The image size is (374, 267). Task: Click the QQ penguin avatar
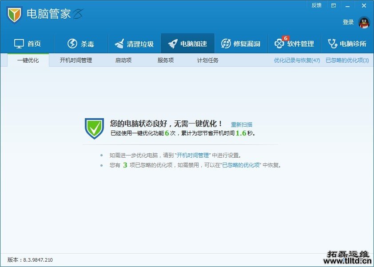[364, 22]
